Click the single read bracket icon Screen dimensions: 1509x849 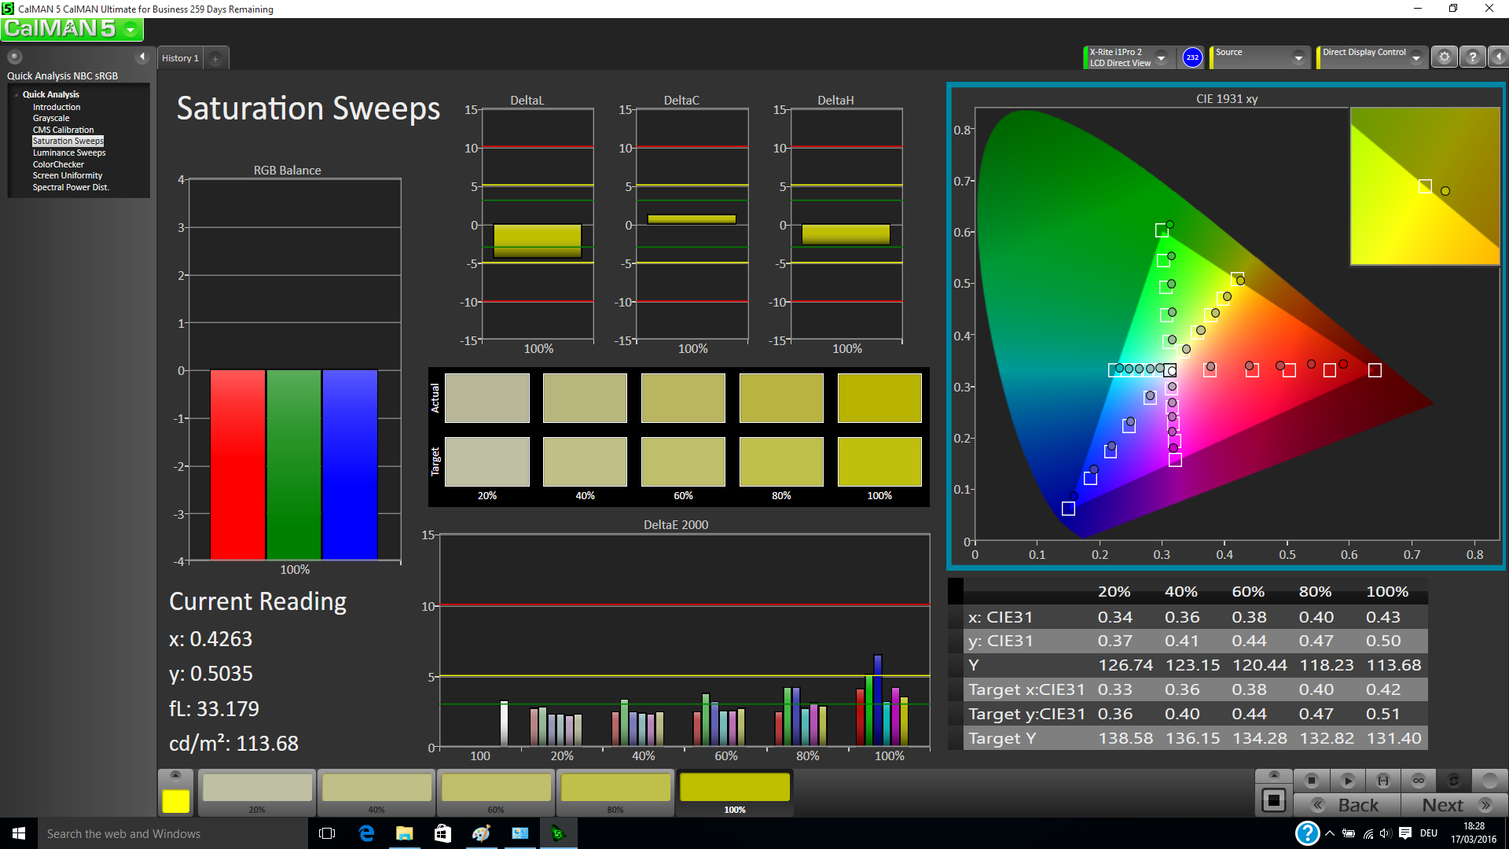(1383, 781)
